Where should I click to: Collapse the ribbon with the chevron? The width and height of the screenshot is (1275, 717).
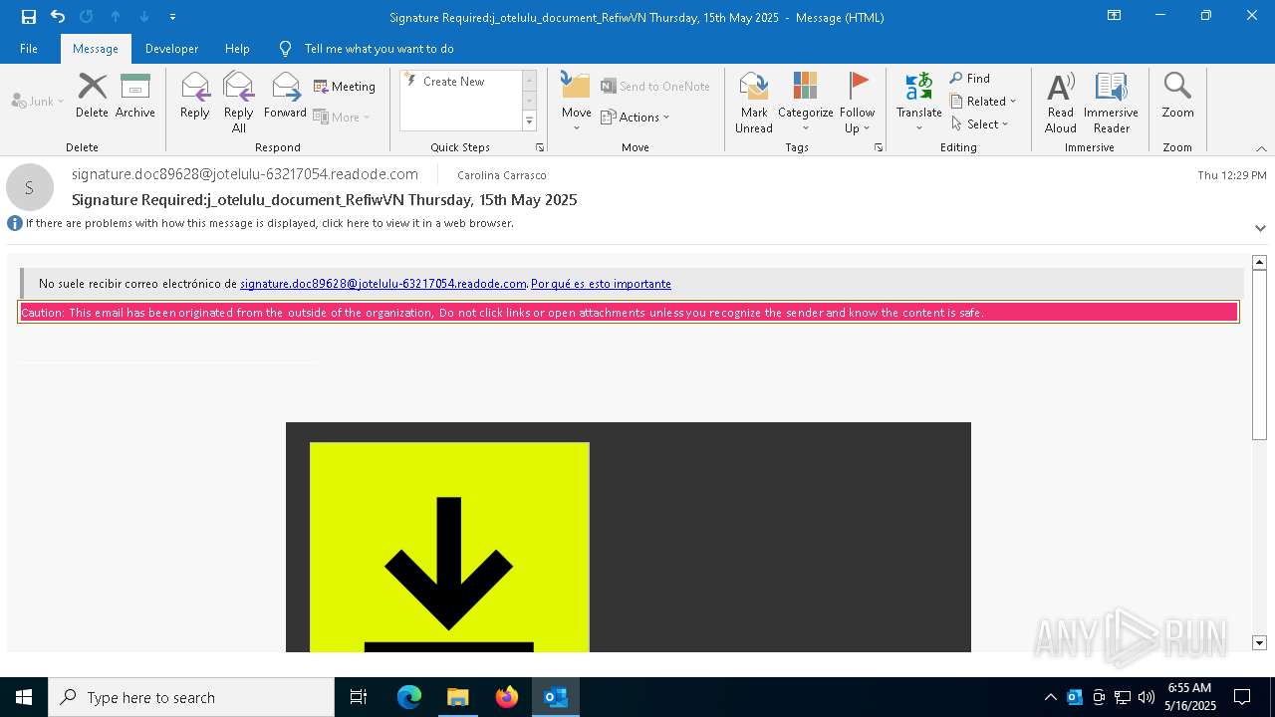pyautogui.click(x=1261, y=148)
